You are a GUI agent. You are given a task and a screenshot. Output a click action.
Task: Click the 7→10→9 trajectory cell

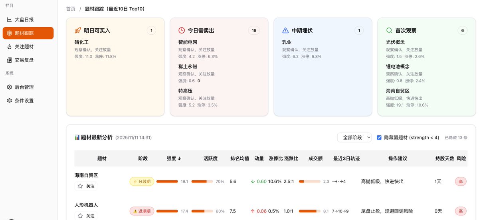340,211
